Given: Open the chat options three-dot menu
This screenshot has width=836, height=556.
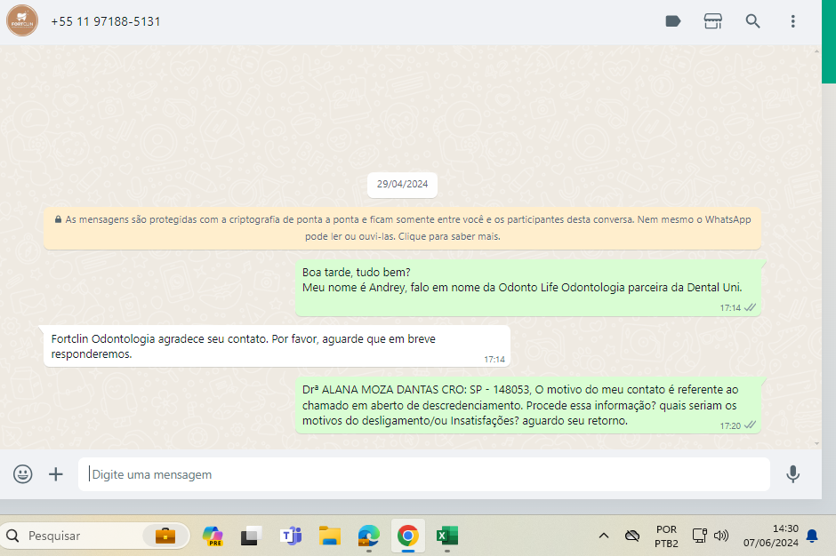Looking at the screenshot, I should (x=792, y=21).
